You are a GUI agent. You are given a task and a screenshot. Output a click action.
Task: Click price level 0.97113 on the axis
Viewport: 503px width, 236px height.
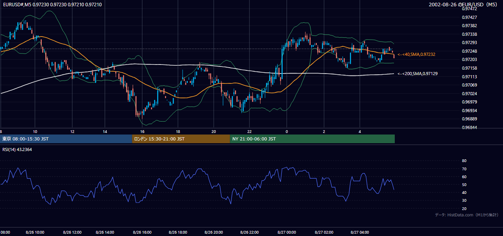pyautogui.click(x=469, y=77)
